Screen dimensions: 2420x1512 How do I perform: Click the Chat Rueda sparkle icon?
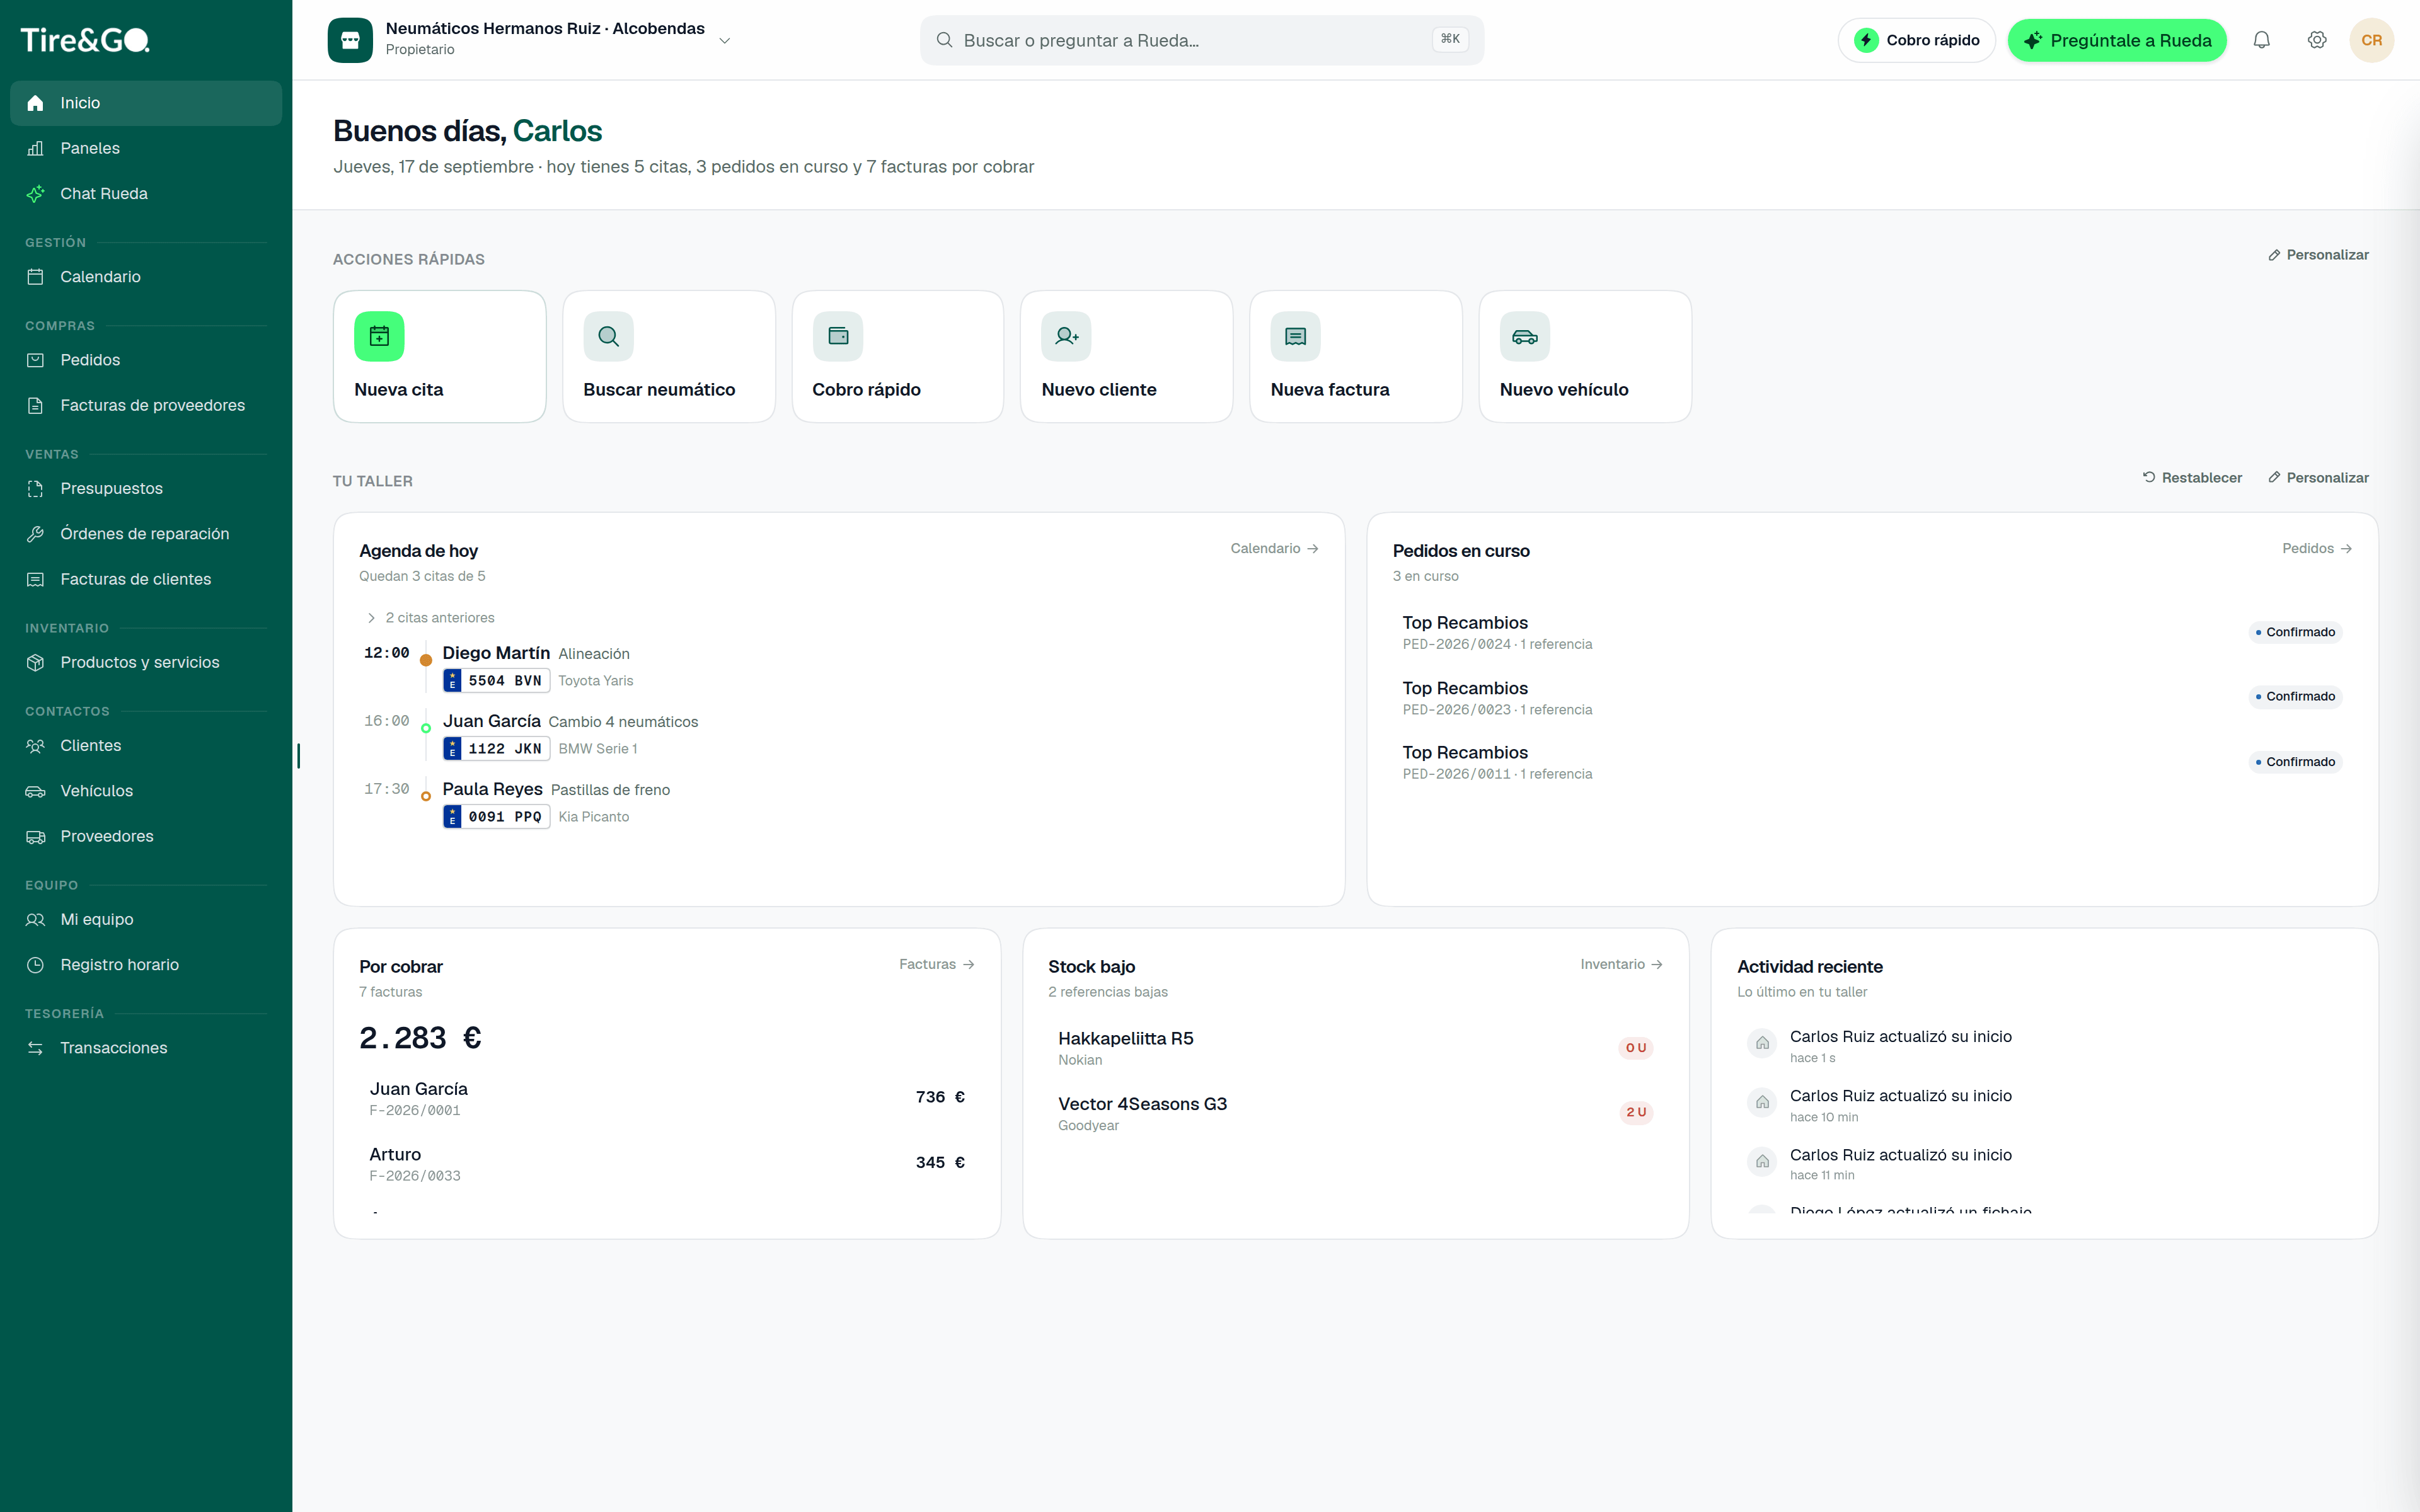point(36,194)
